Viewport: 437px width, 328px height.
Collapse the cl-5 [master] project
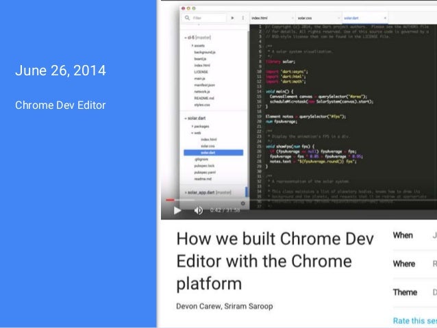[186, 38]
